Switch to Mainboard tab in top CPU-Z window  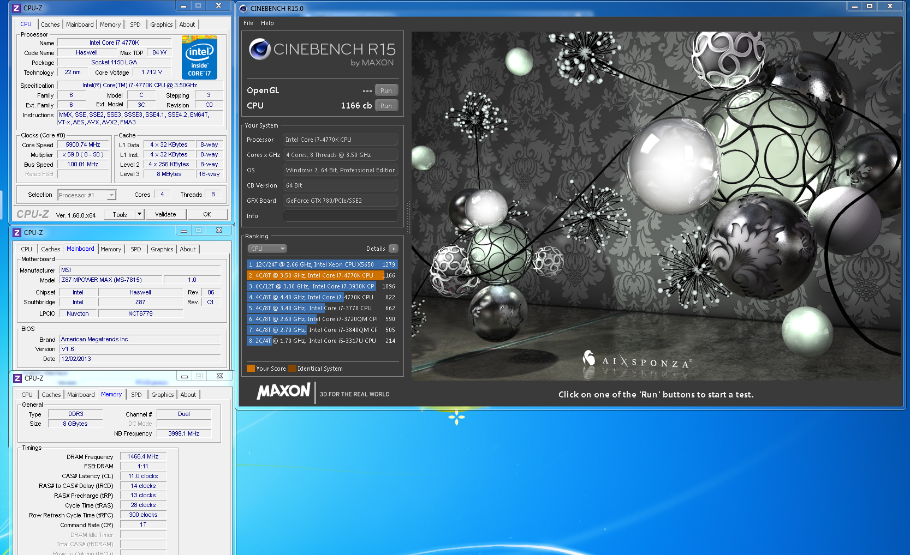80,25
